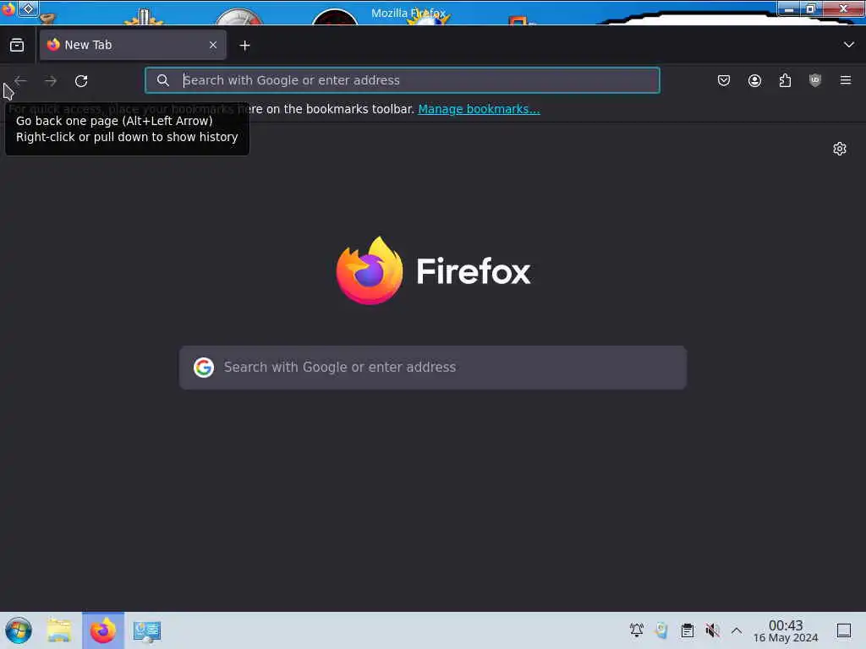Open the Save to Pocket button
866x649 pixels.
point(724,80)
